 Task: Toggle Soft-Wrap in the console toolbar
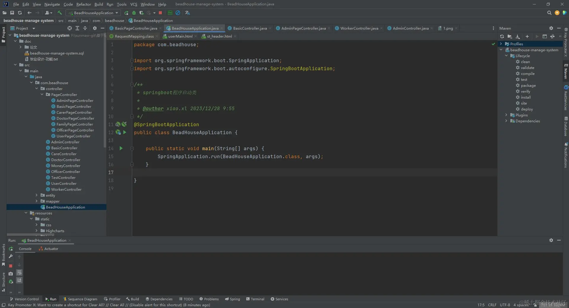[19, 272]
